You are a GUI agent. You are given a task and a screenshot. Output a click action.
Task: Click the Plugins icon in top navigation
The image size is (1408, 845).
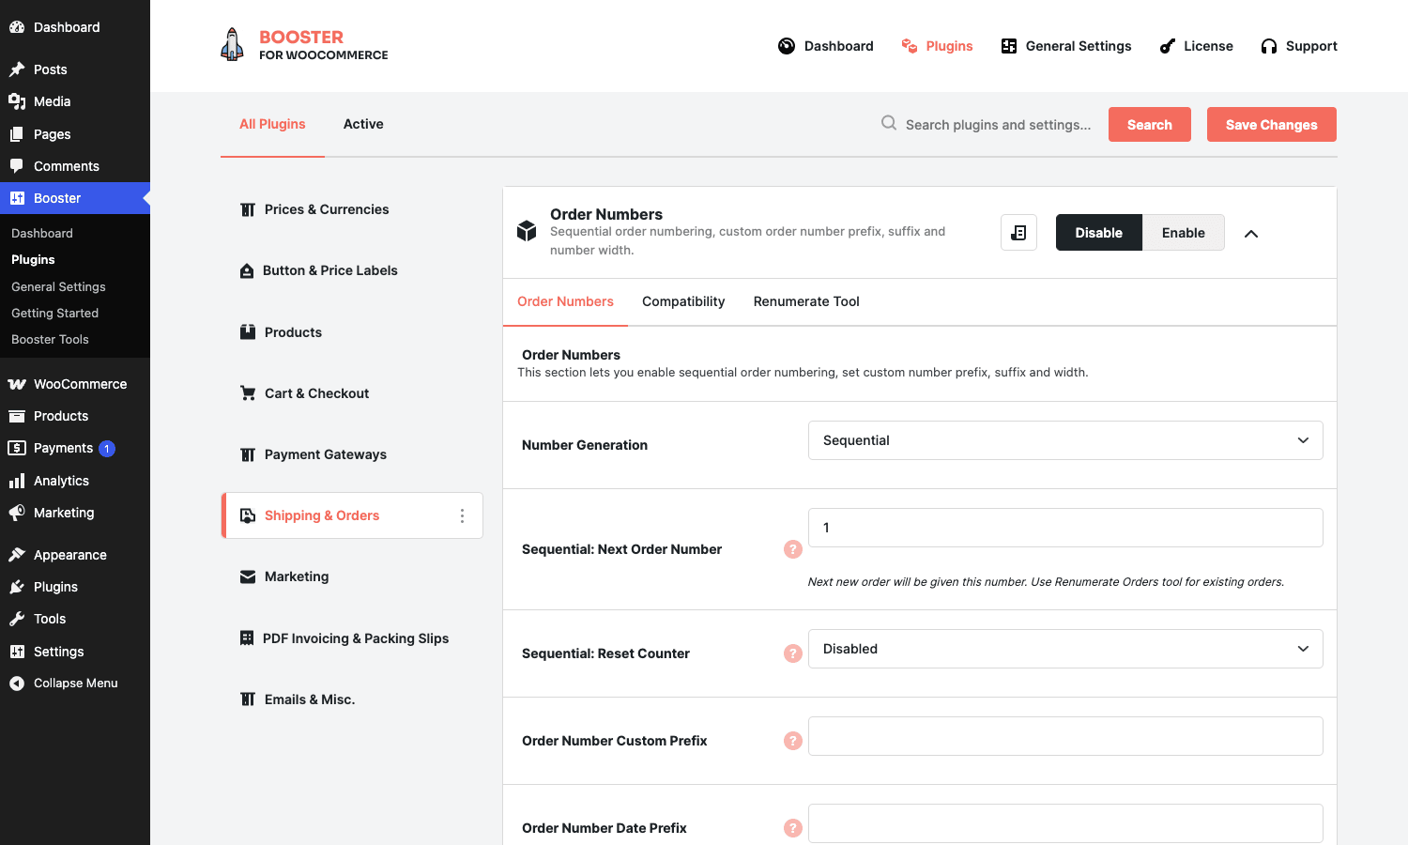tap(909, 46)
